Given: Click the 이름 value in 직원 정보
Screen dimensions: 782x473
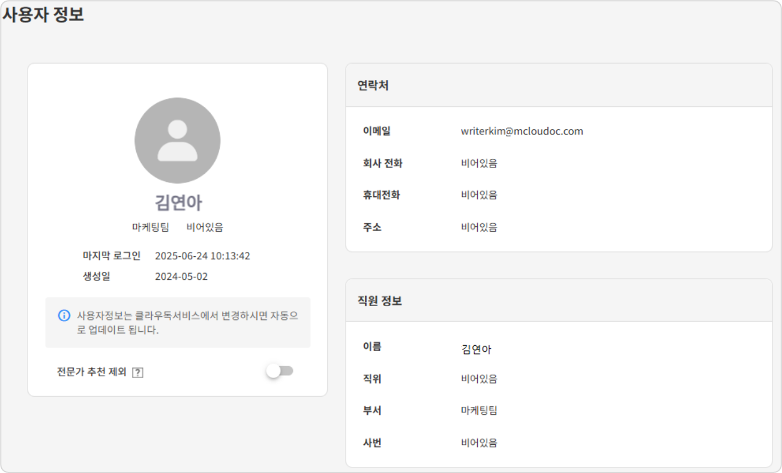Looking at the screenshot, I should 476,349.
